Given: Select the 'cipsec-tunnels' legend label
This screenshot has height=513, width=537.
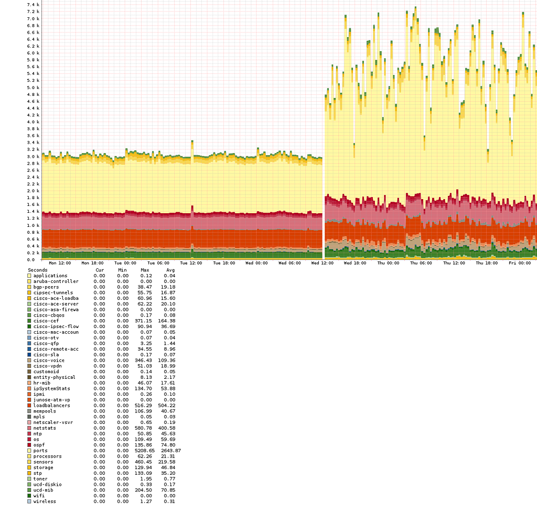Looking at the screenshot, I should (x=53, y=292).
